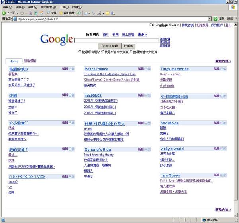Viewport: 239px width, 223px height.
Task: Open the Tools (工具) menu
Action: (64, 7)
